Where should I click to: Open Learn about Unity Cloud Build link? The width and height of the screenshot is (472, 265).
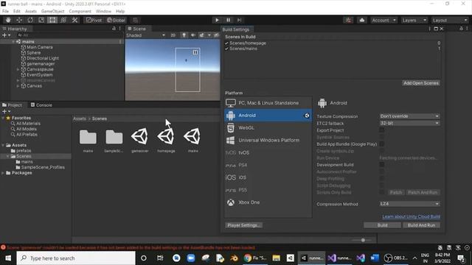[x=412, y=216]
